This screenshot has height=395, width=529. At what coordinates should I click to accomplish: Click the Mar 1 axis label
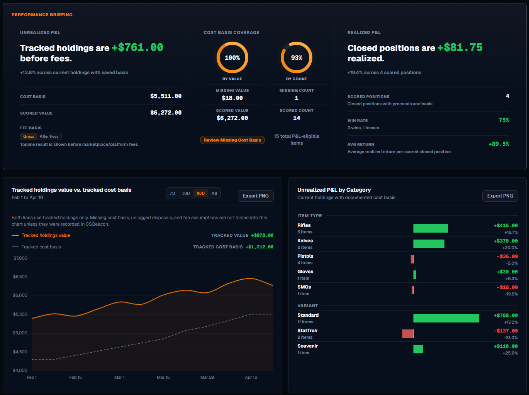pos(119,377)
